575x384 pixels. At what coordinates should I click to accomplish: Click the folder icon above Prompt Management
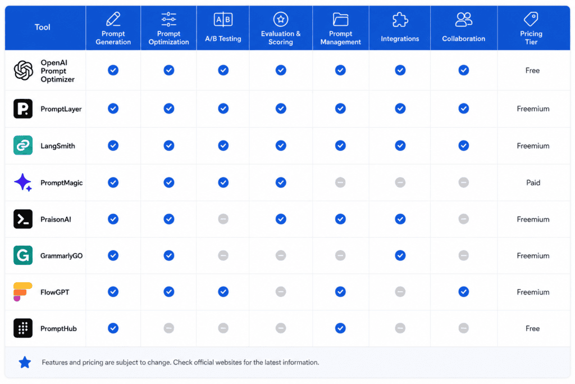point(340,19)
